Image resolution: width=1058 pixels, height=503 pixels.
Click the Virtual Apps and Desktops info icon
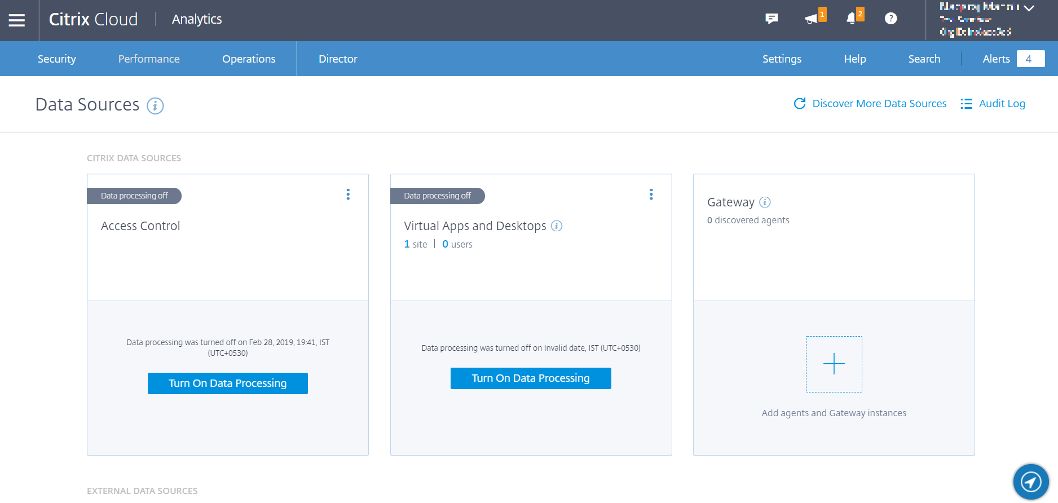(557, 226)
